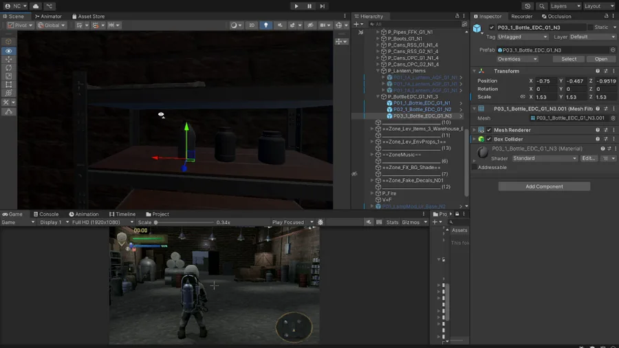Open the Layout dropdown
Screen dimensions: 619x348
[x=599, y=6]
